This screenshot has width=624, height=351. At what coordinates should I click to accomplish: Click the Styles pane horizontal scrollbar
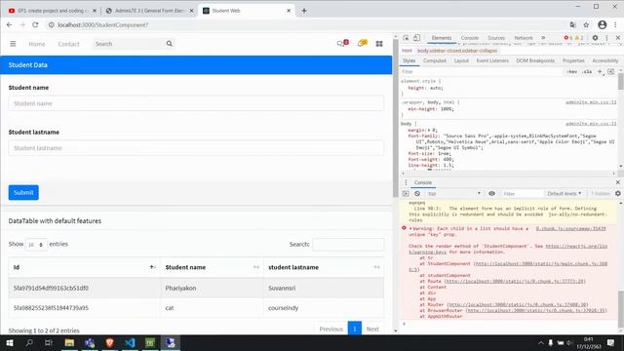(x=508, y=174)
